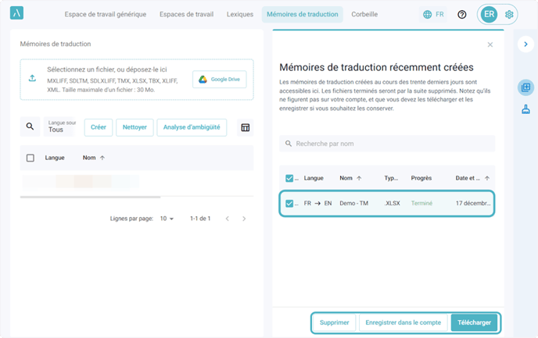Click the ER user avatar
The width and height of the screenshot is (538, 338).
489,14
